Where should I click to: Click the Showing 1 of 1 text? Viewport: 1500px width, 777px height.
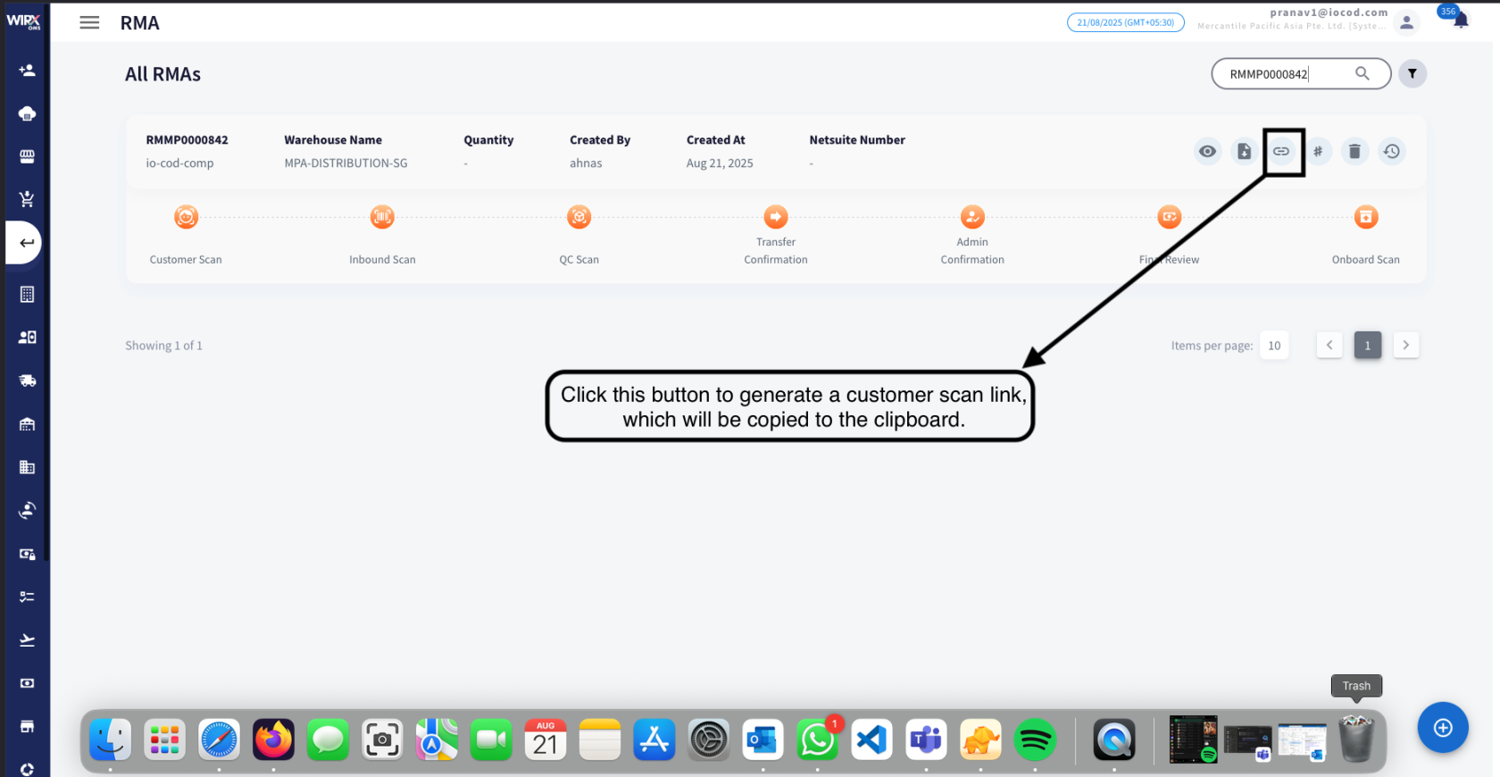pos(163,346)
